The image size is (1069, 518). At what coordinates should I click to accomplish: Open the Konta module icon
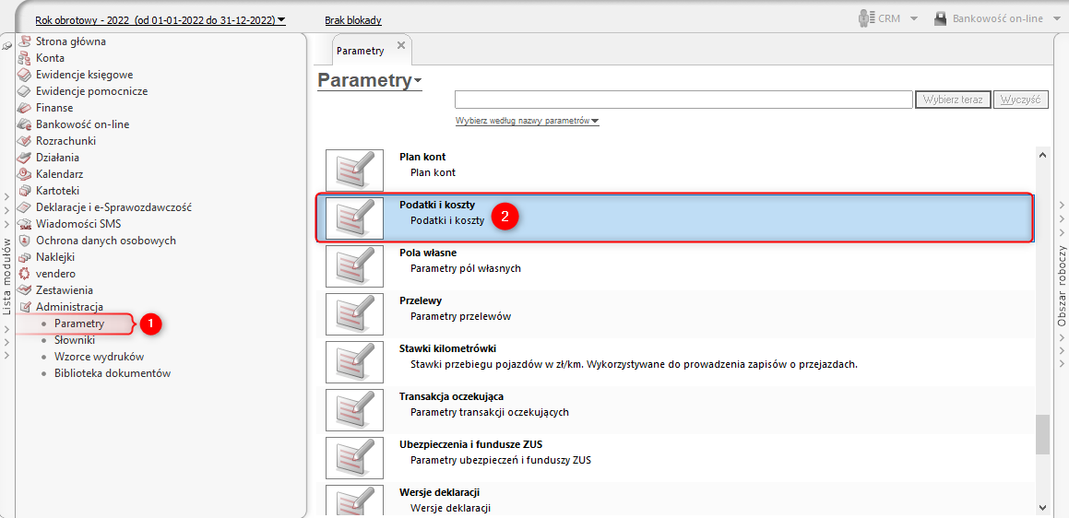tap(24, 58)
